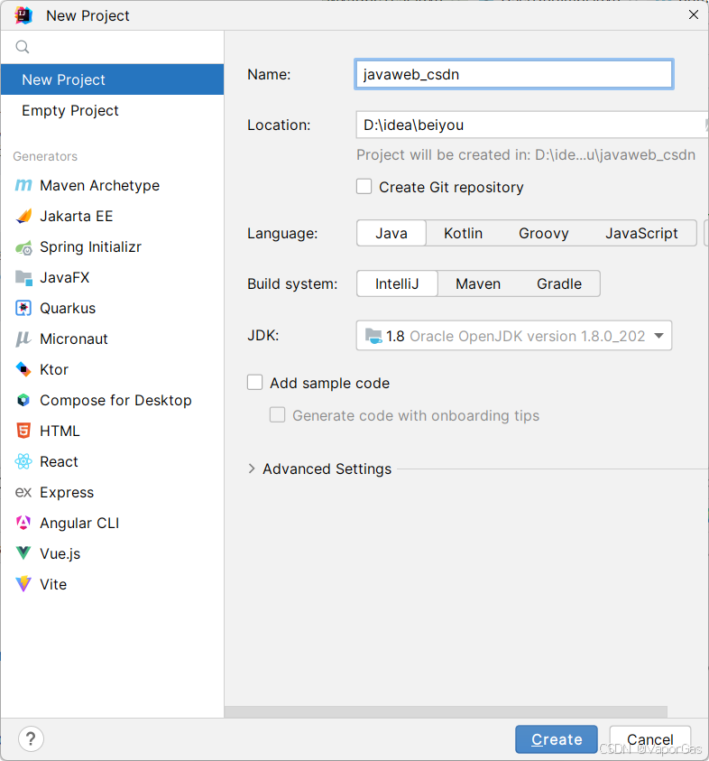Open the JDK version dropdown arrow
This screenshot has height=761, width=709.
(x=658, y=336)
